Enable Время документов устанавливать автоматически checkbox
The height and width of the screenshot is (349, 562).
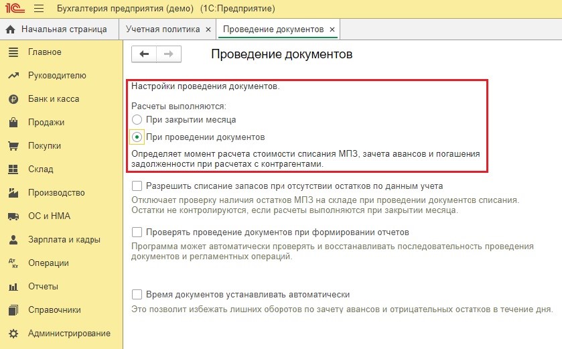coord(137,295)
